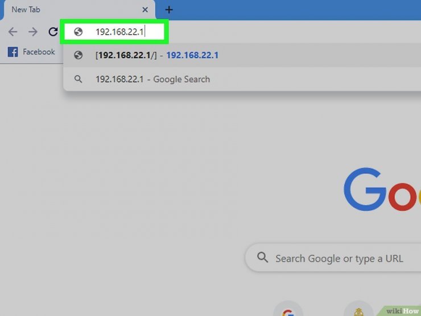Screen dimensions: 421x316
Task: Click the browser back arrow
Action: point(13,32)
